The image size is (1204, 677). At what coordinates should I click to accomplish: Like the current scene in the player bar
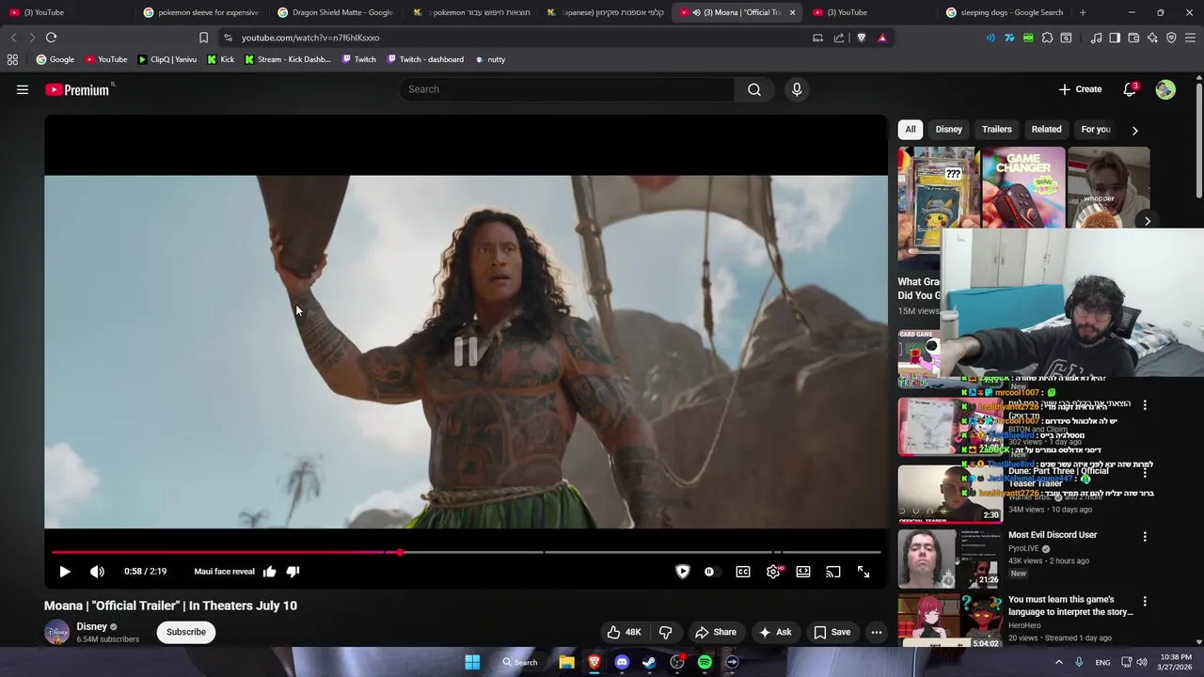coord(270,572)
